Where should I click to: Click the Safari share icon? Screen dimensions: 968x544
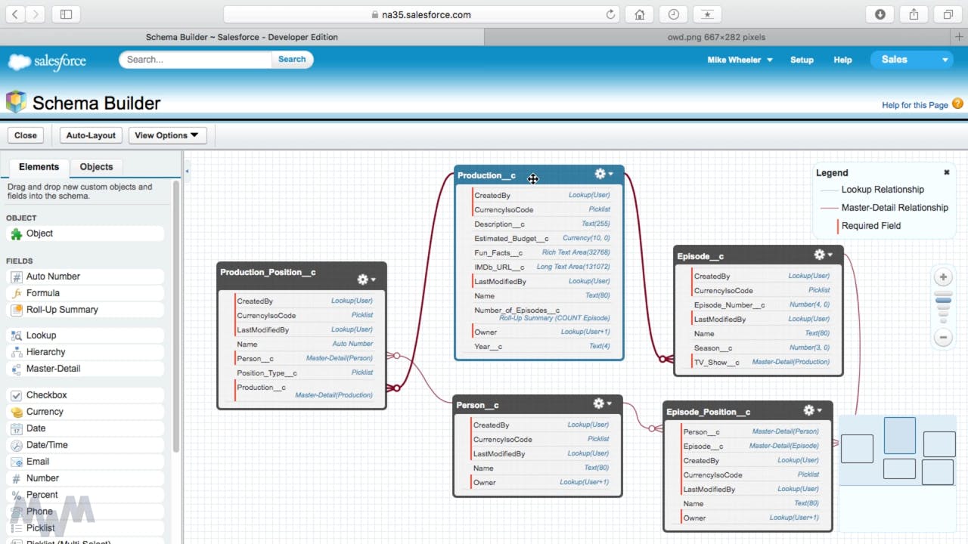914,14
